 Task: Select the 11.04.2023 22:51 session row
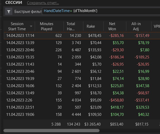pos(82,107)
